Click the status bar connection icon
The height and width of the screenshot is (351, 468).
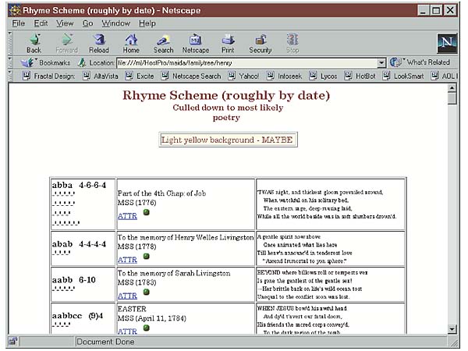[x=13, y=341]
